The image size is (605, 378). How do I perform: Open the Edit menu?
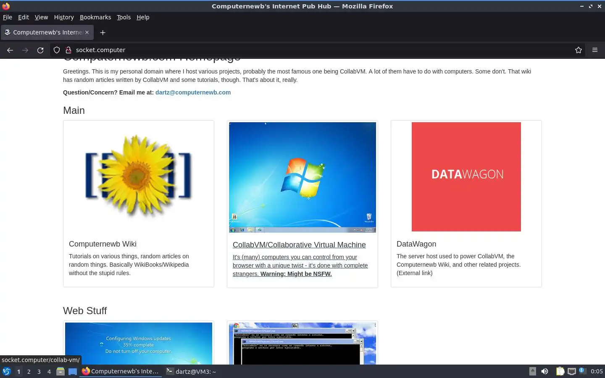pos(24,17)
